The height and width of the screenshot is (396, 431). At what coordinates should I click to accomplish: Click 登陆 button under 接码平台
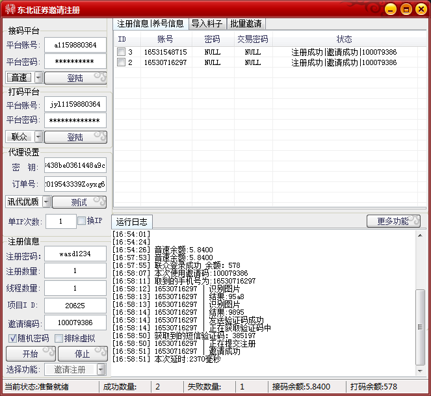click(75, 78)
